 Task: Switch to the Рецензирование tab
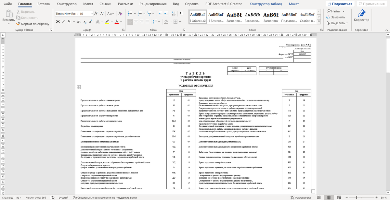[x=153, y=4]
